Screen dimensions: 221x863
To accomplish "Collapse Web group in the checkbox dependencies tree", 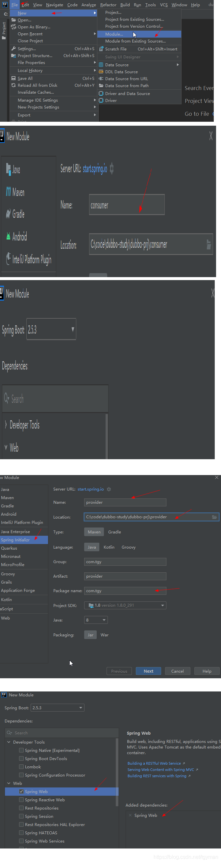I will tap(9, 783).
